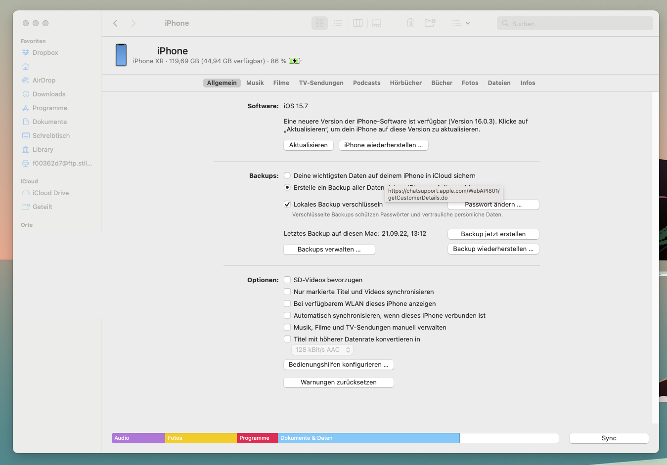Switch to list view
This screenshot has height=465, width=667.
pyautogui.click(x=338, y=23)
